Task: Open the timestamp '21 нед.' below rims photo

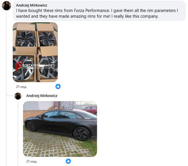Action: point(21,87)
